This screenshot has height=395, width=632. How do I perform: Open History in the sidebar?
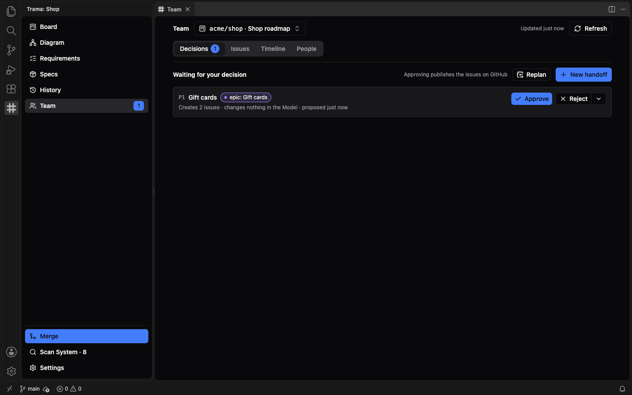pos(86,90)
